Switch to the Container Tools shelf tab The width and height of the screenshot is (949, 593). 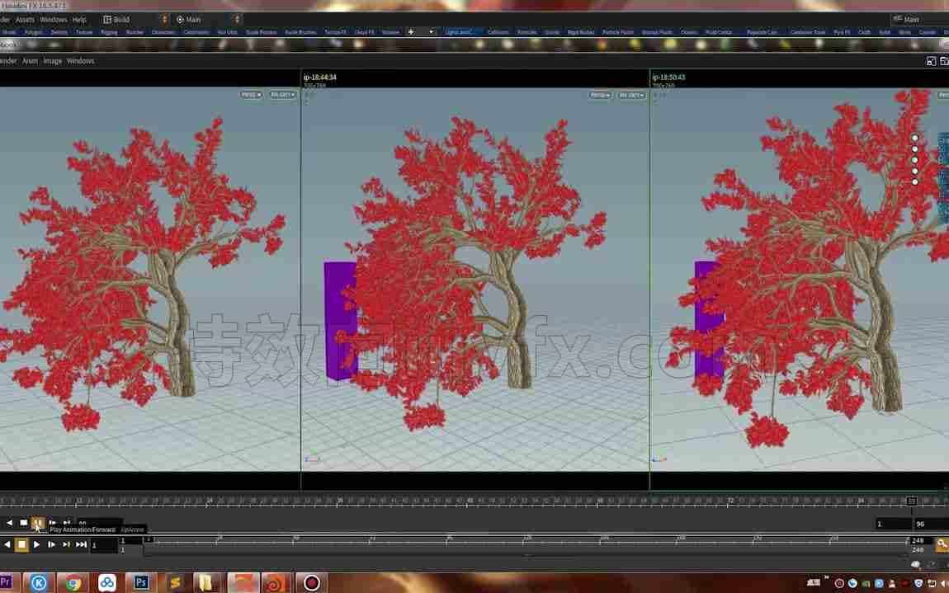807,32
